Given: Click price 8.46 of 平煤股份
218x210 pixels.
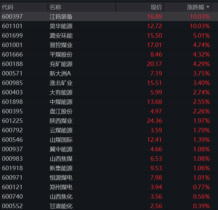Looking at the screenshot, I should pos(156,55).
